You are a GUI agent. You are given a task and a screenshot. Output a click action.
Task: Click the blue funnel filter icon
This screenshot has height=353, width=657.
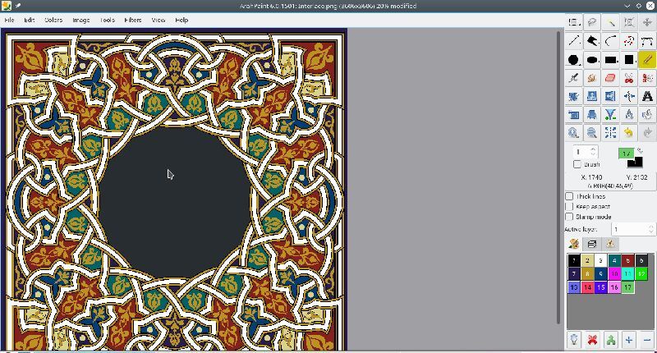(x=610, y=114)
